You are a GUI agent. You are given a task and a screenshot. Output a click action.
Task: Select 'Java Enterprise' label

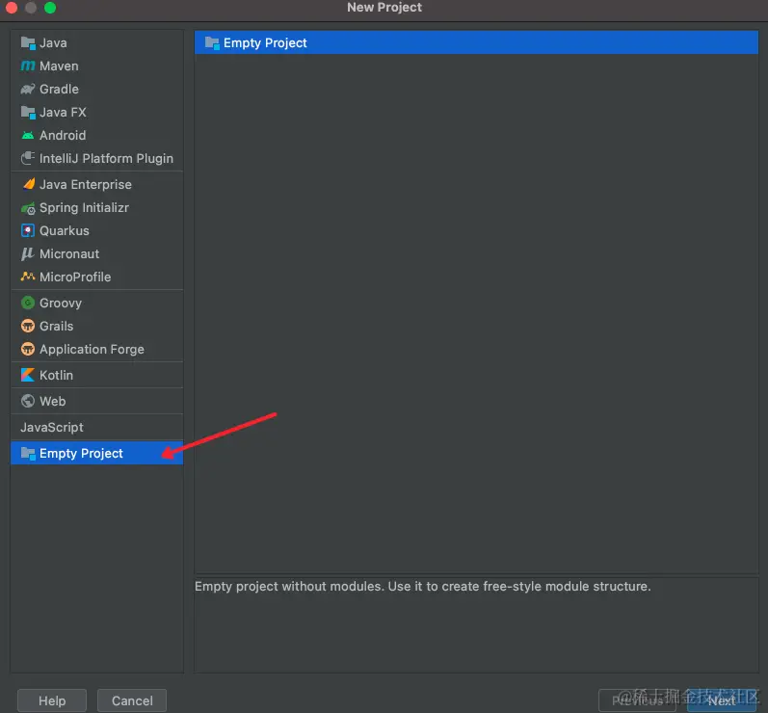tap(85, 184)
